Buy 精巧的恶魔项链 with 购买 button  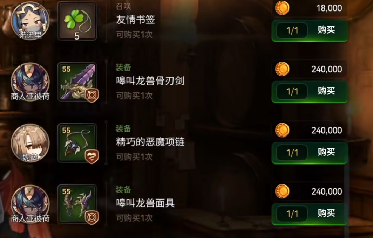[x=310, y=153]
